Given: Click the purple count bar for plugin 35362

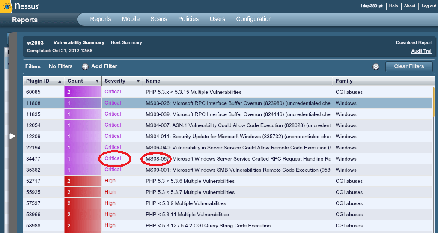Looking at the screenshot, I should tap(83, 170).
